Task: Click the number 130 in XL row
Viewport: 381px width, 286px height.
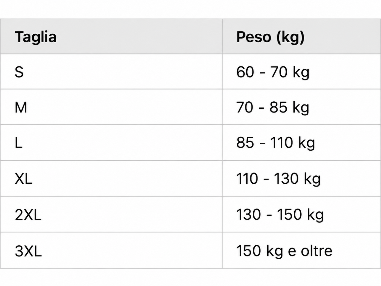Action: [286, 179]
